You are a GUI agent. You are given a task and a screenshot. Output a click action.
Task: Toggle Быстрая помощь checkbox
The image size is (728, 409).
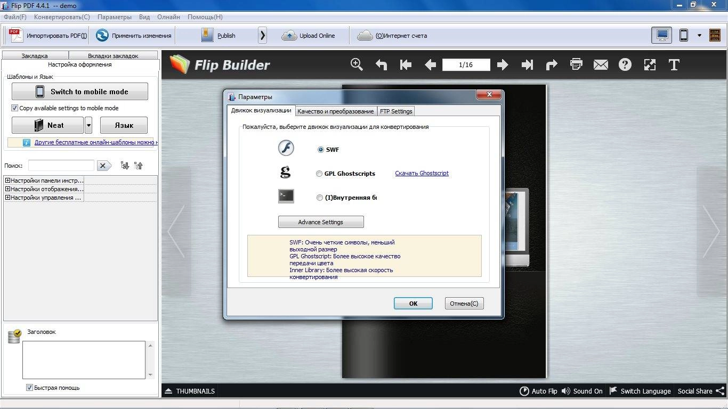tap(30, 387)
